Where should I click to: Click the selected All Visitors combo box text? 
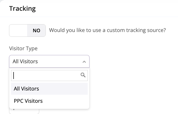(x=25, y=61)
